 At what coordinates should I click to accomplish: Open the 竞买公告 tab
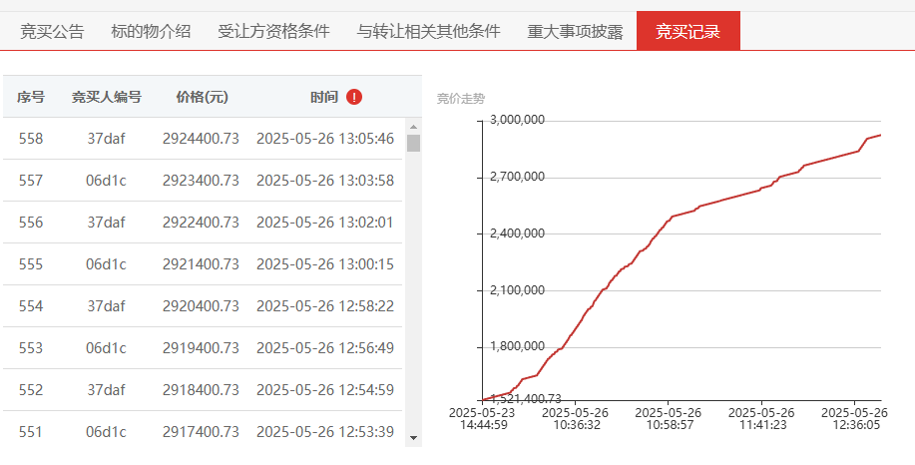click(52, 31)
